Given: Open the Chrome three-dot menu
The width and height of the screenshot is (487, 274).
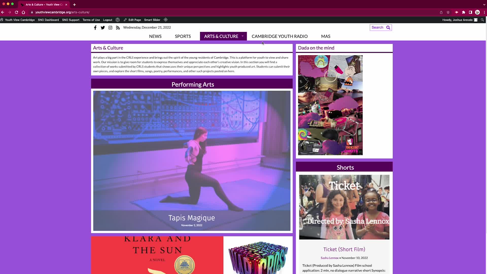Looking at the screenshot, I should [x=484, y=12].
